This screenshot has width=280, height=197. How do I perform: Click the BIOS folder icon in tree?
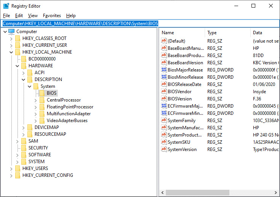42,93
